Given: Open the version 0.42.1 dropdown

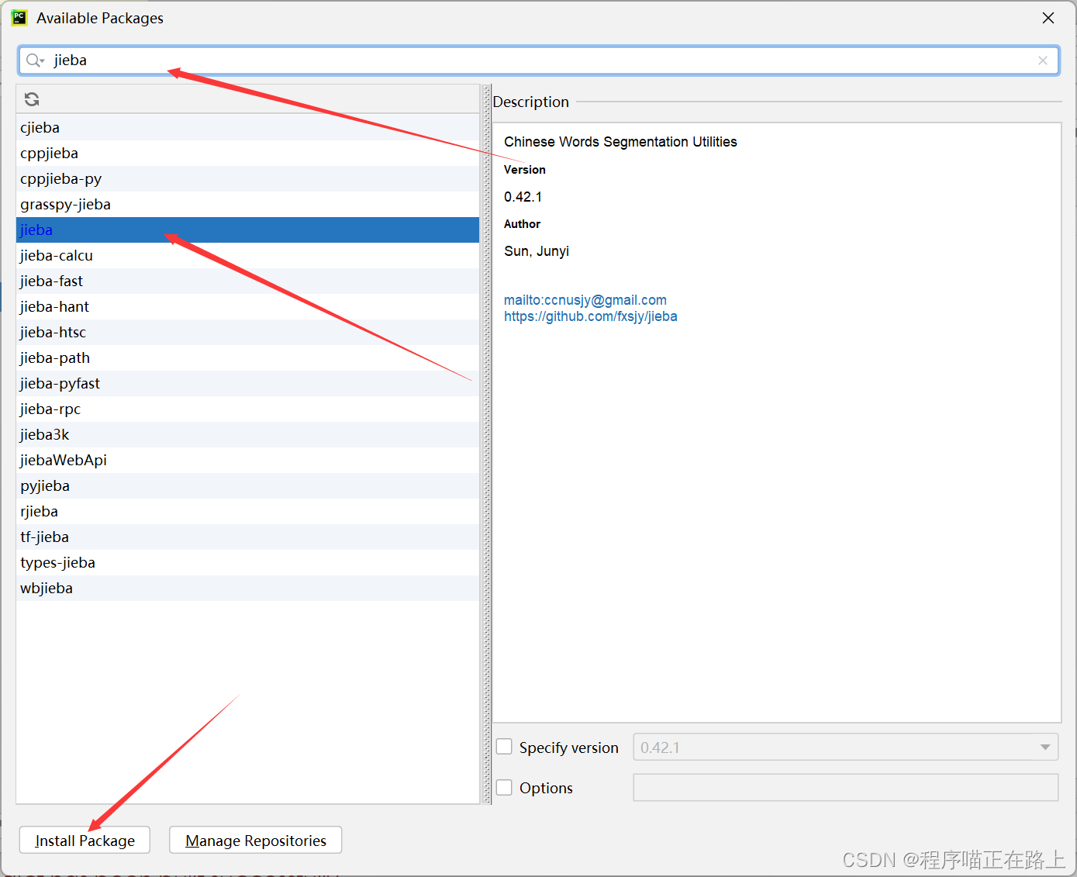Looking at the screenshot, I should (x=845, y=748).
